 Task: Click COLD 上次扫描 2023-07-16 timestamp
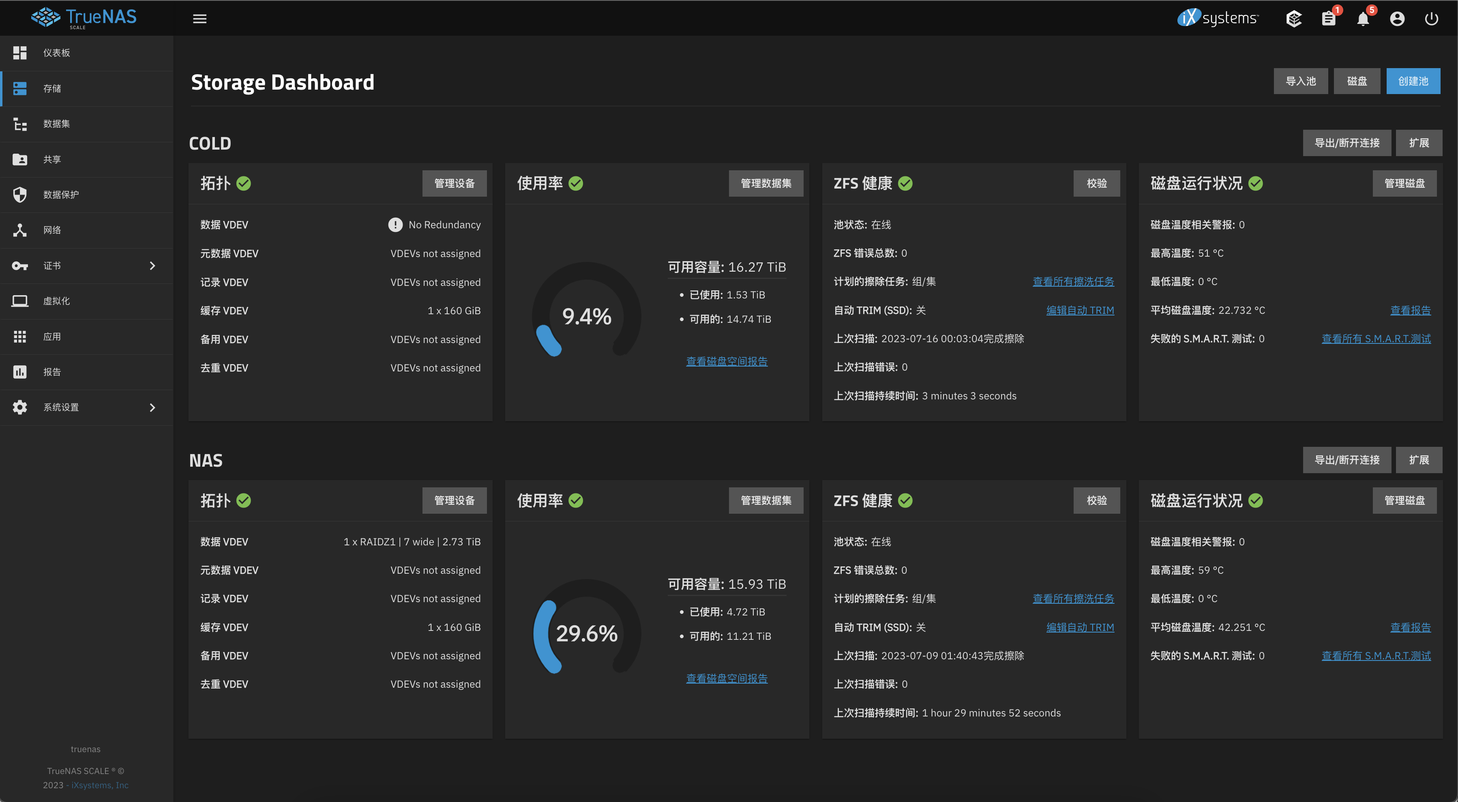pyautogui.click(x=952, y=339)
